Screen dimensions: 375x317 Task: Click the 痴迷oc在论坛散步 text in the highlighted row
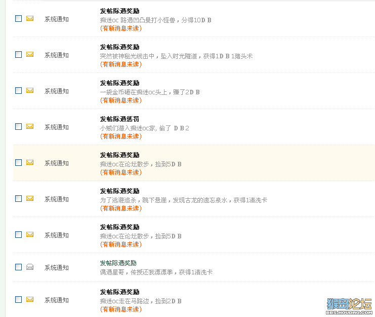124,164
